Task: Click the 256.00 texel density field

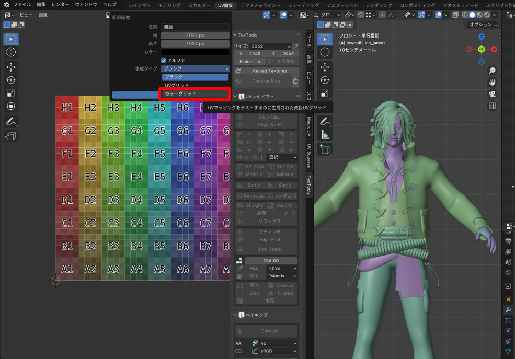Action: click(271, 261)
